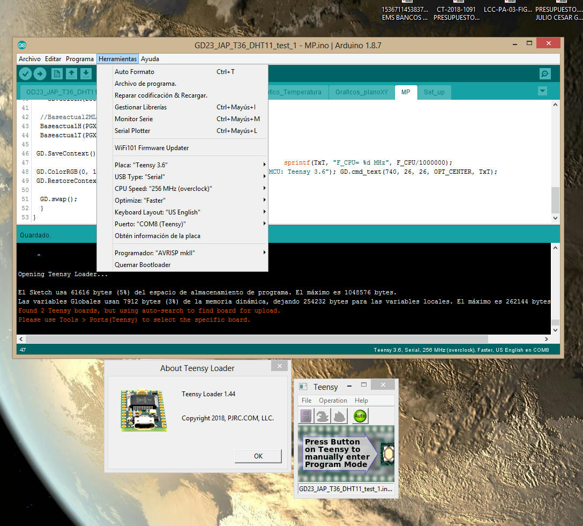Close the Herramientas menu by clicking it
The width and height of the screenshot is (583, 526).
117,59
